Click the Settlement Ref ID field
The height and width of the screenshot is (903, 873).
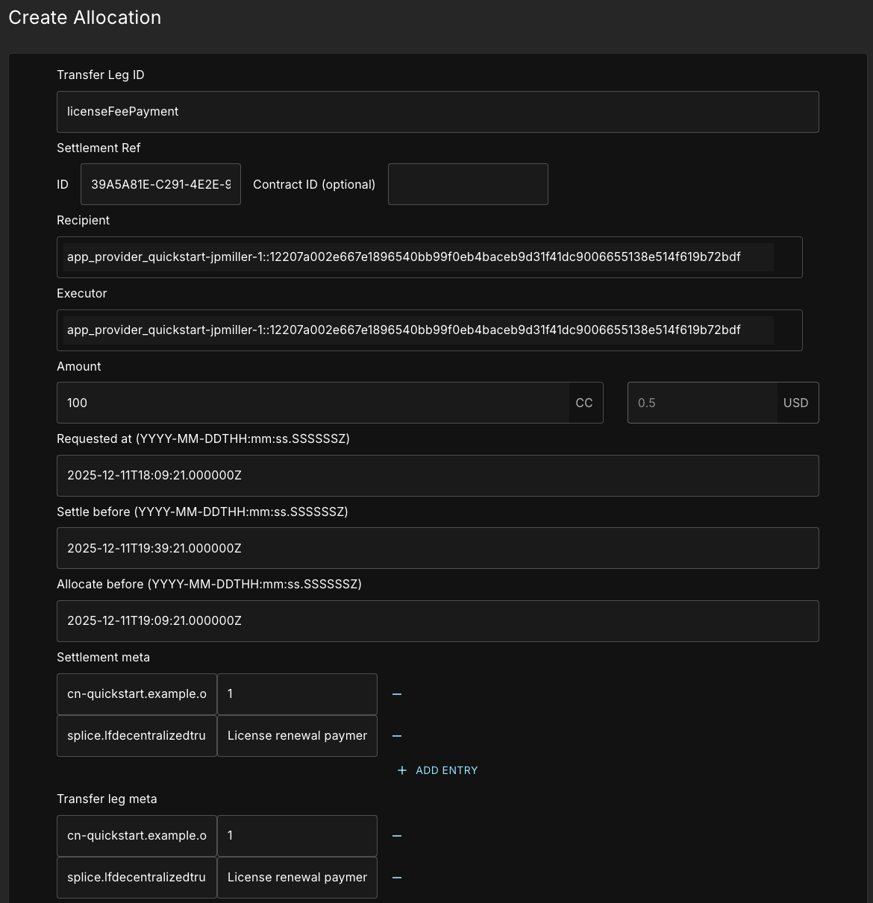pyautogui.click(x=160, y=184)
